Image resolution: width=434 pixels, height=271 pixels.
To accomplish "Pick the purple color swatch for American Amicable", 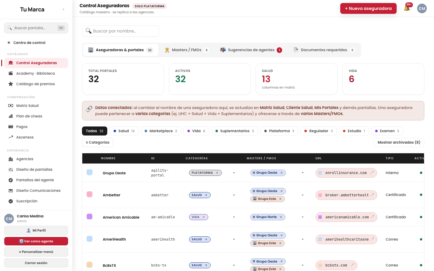I will pyautogui.click(x=90, y=216).
